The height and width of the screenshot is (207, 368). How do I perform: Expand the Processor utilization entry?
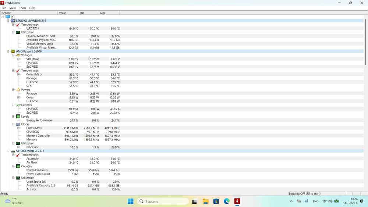point(18,147)
